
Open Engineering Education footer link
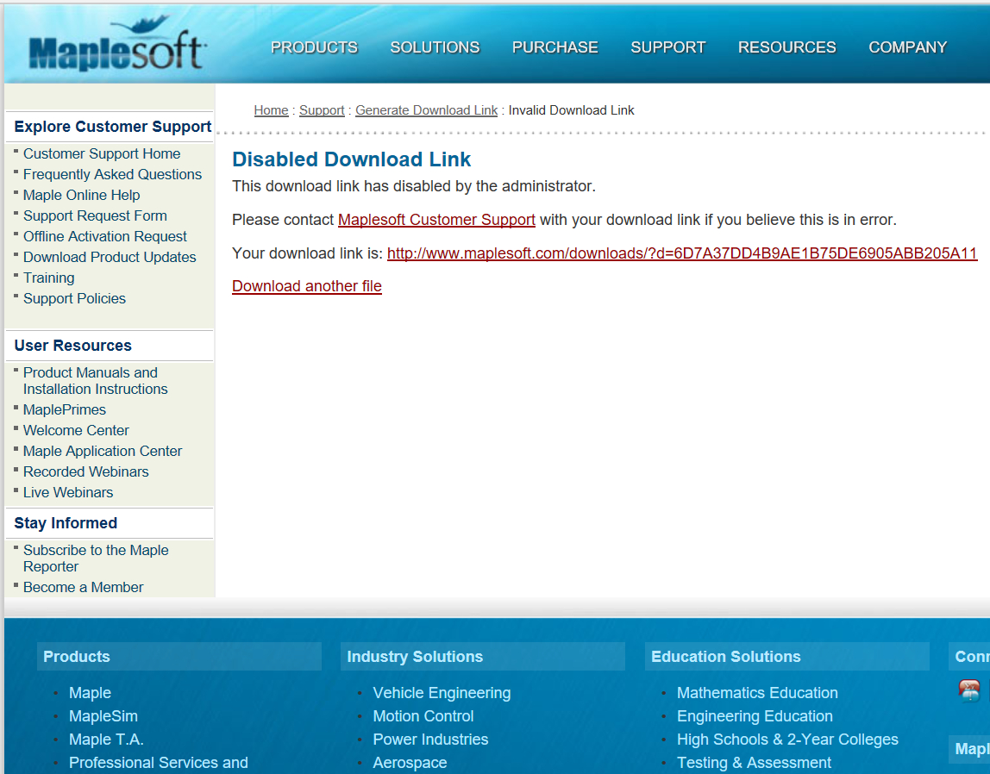click(x=755, y=716)
